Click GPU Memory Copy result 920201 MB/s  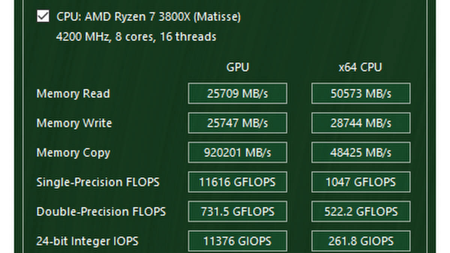pyautogui.click(x=237, y=153)
